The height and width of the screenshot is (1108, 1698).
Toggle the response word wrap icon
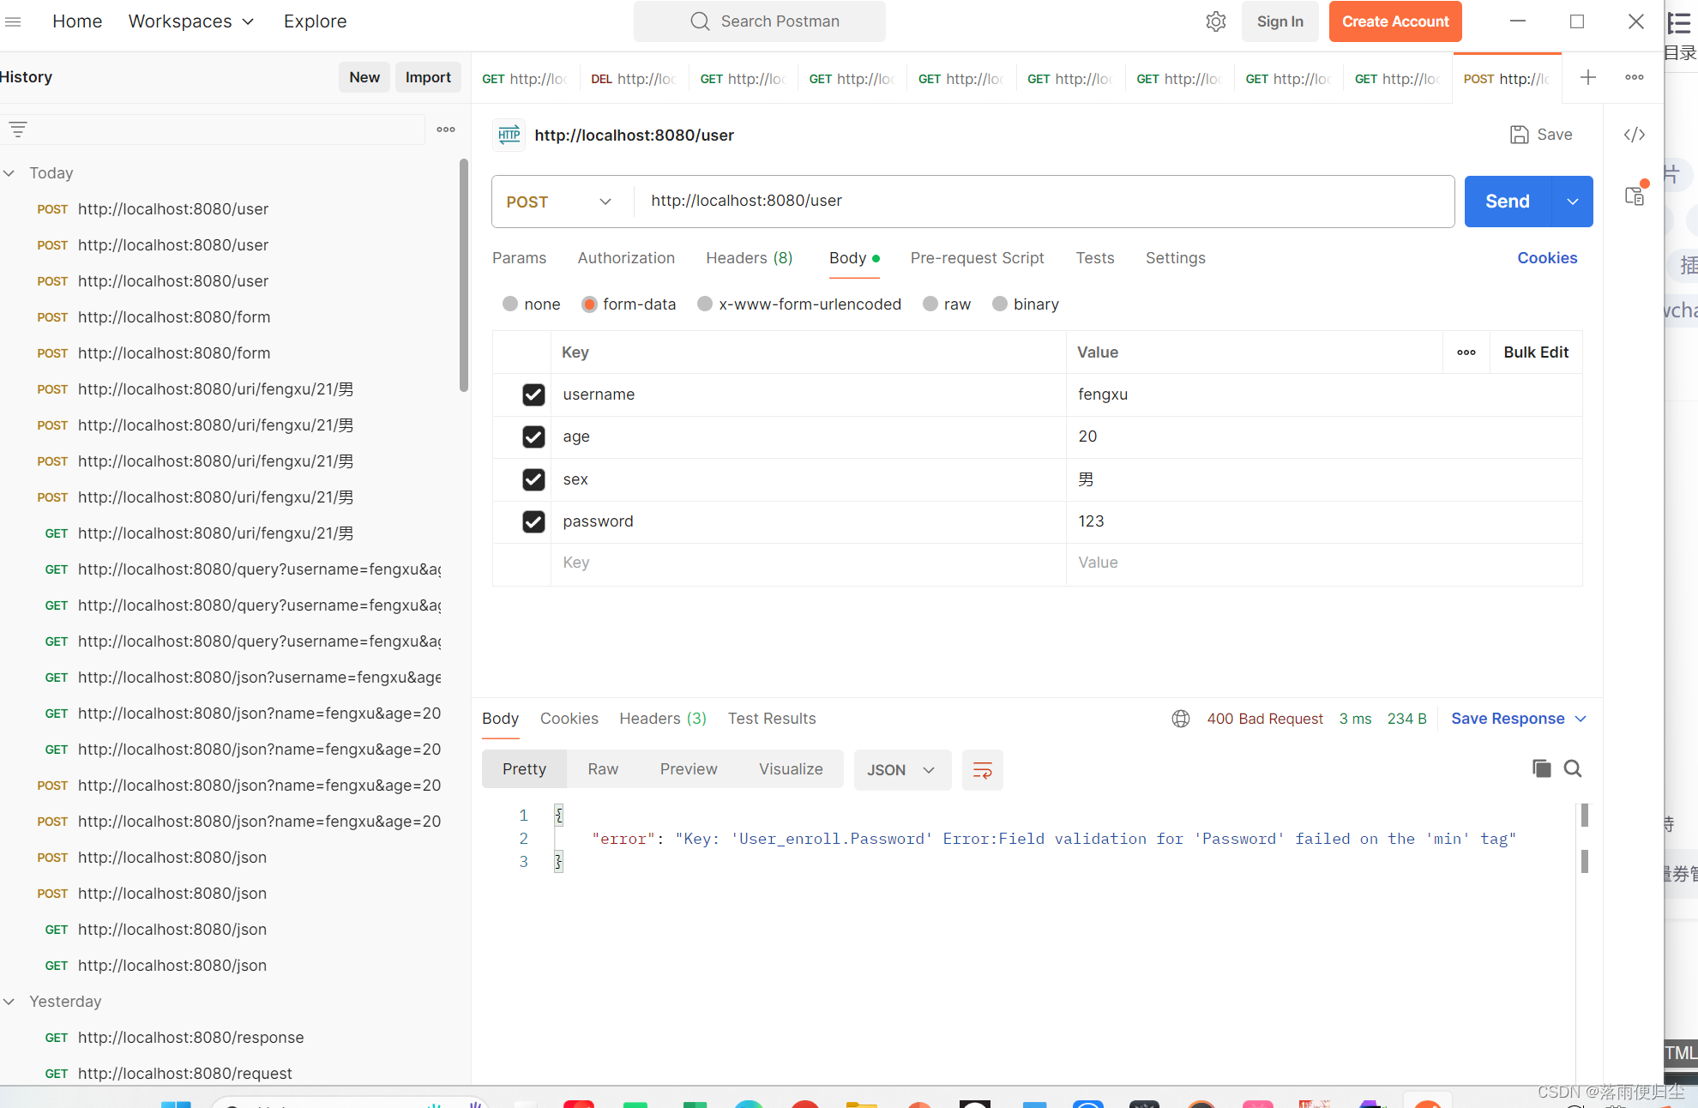click(983, 770)
